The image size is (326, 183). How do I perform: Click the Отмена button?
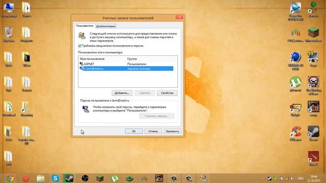click(153, 131)
